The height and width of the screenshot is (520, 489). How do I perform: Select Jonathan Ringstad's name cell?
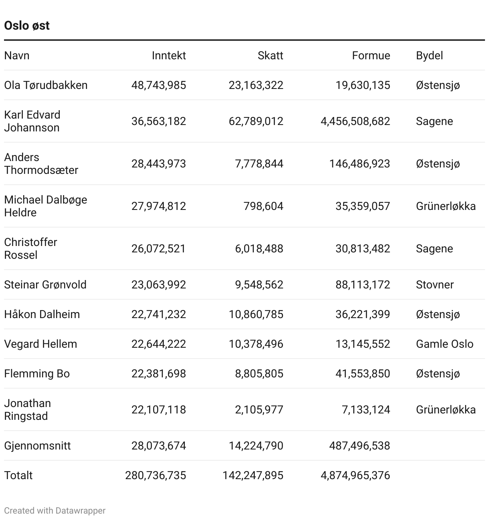(28, 409)
